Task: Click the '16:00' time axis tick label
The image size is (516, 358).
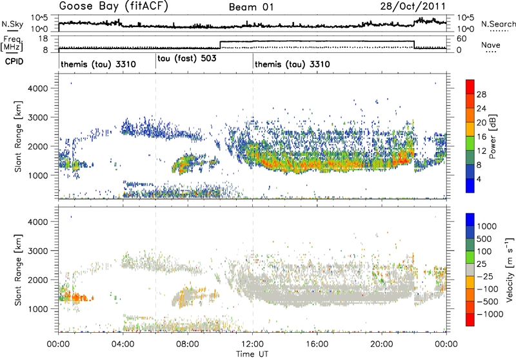Action: coord(317,344)
